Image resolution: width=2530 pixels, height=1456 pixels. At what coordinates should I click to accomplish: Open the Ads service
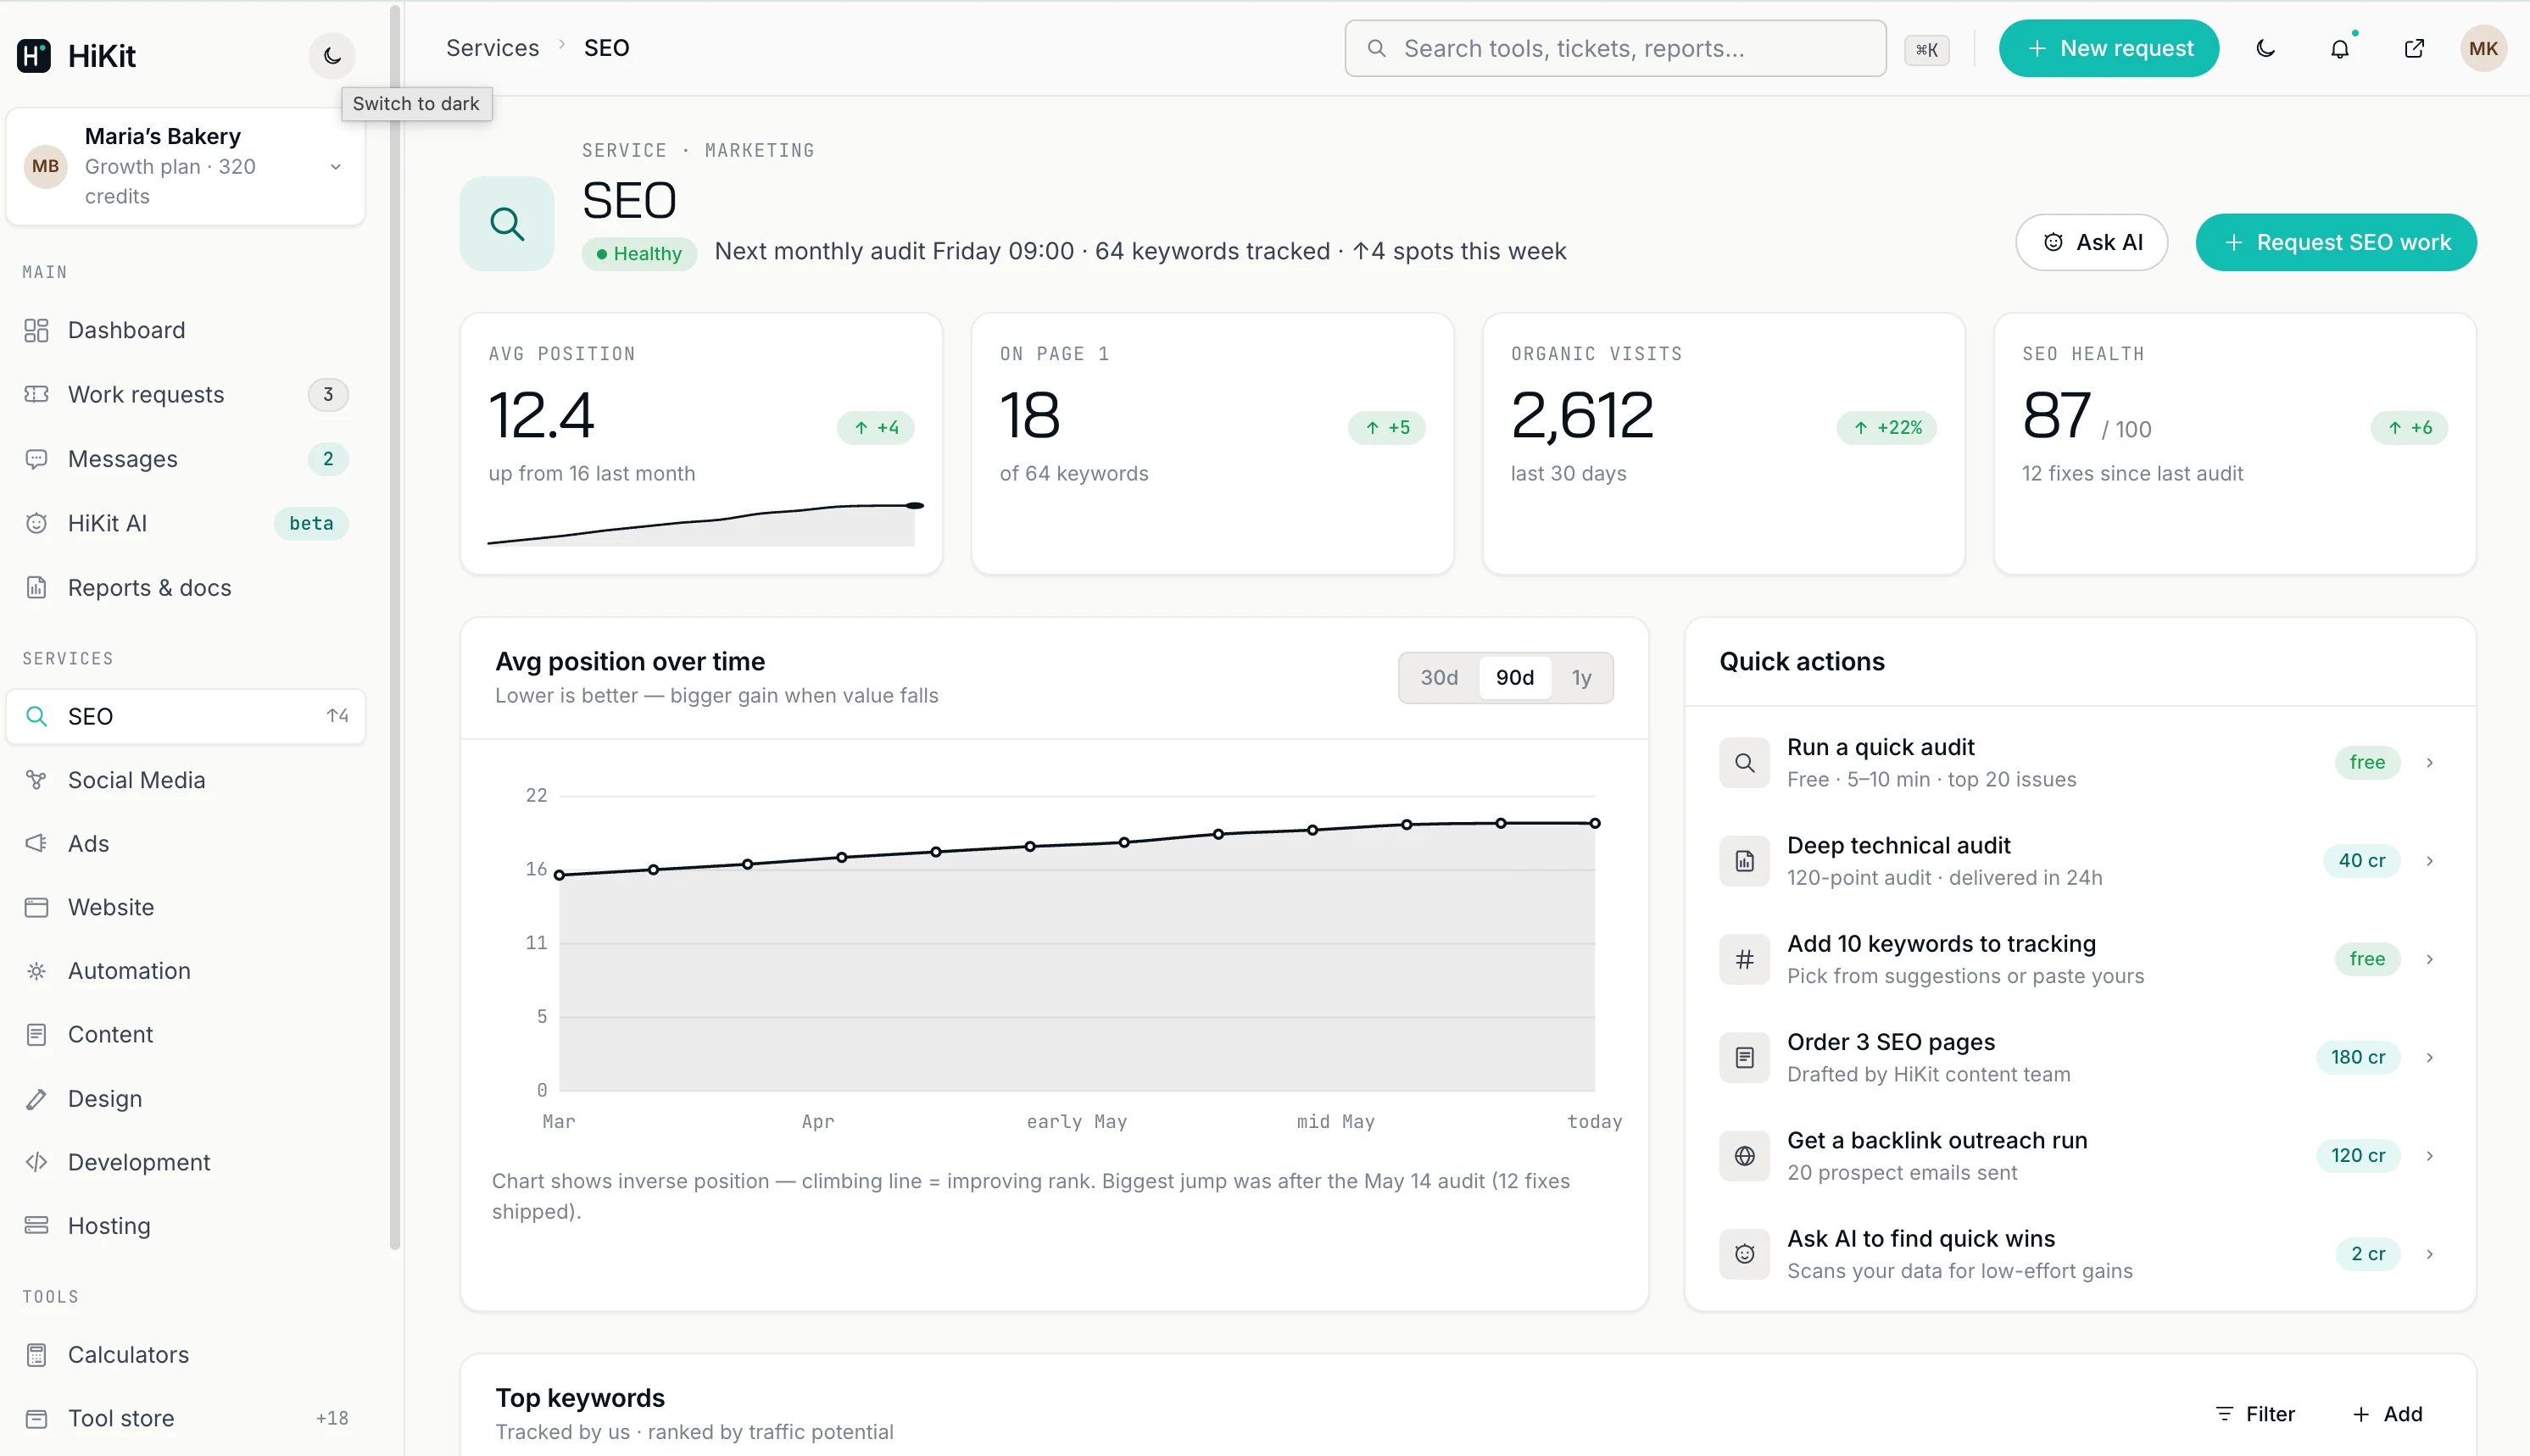point(186,844)
